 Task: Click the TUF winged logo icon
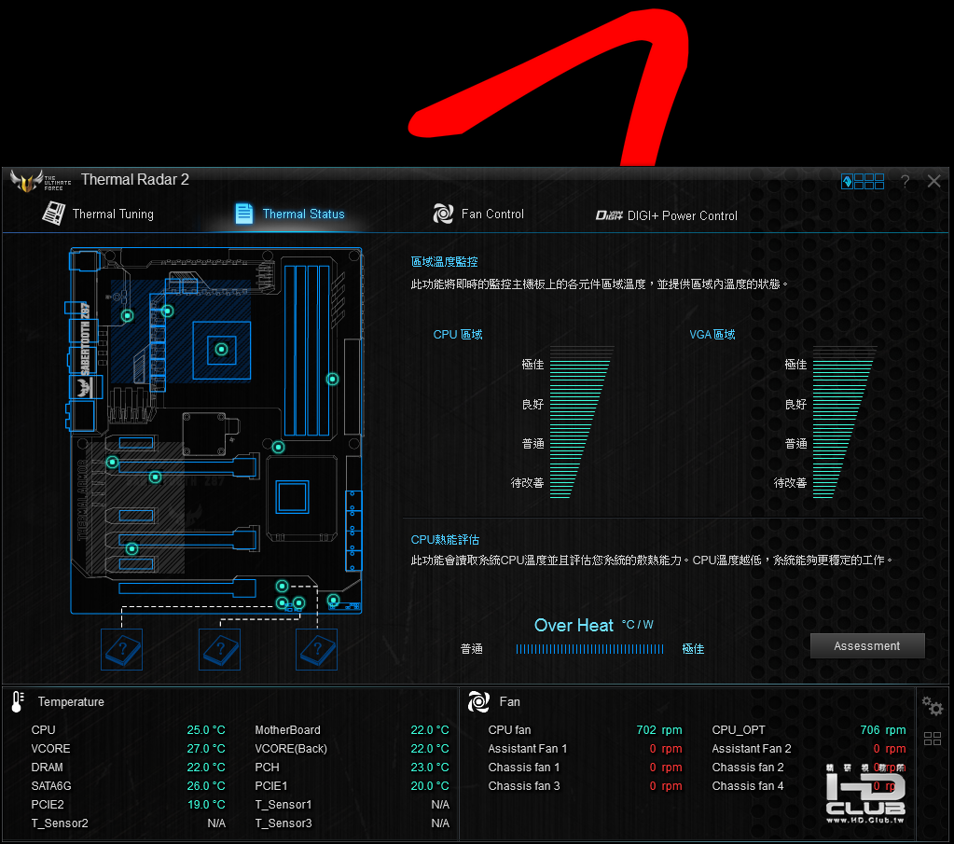point(26,181)
